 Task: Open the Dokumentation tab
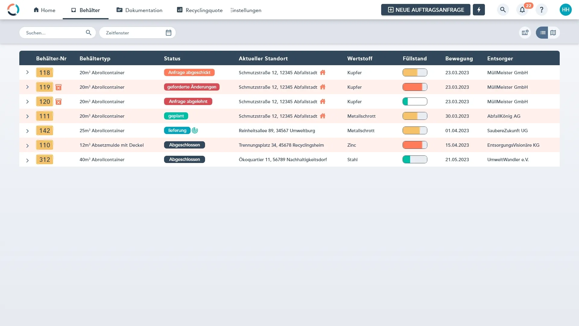pyautogui.click(x=139, y=10)
